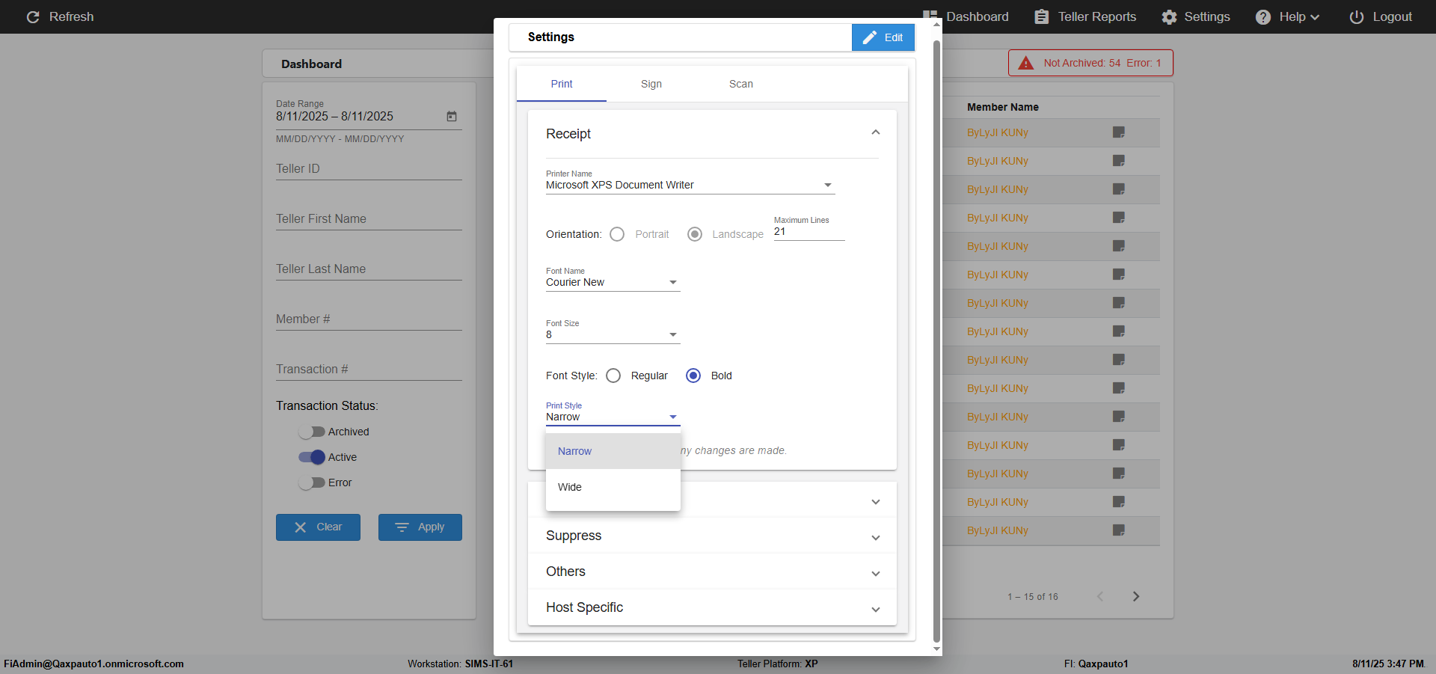Click the Member # input field

point(369,319)
